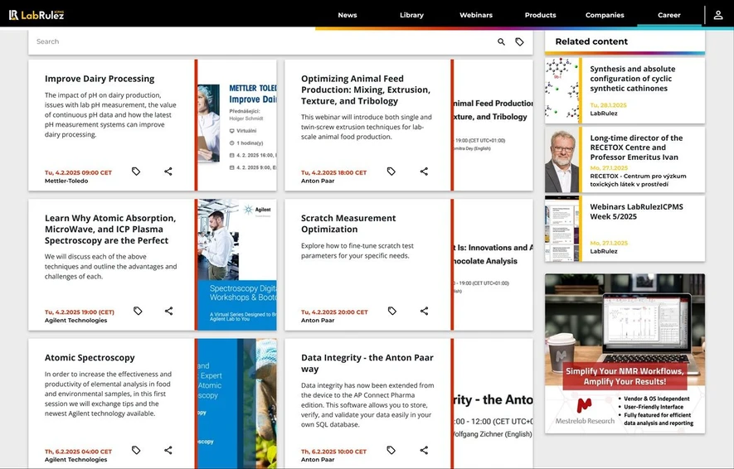734x469 pixels.
Task: Open Learn Why Atomic Absorption title
Action: (110, 230)
